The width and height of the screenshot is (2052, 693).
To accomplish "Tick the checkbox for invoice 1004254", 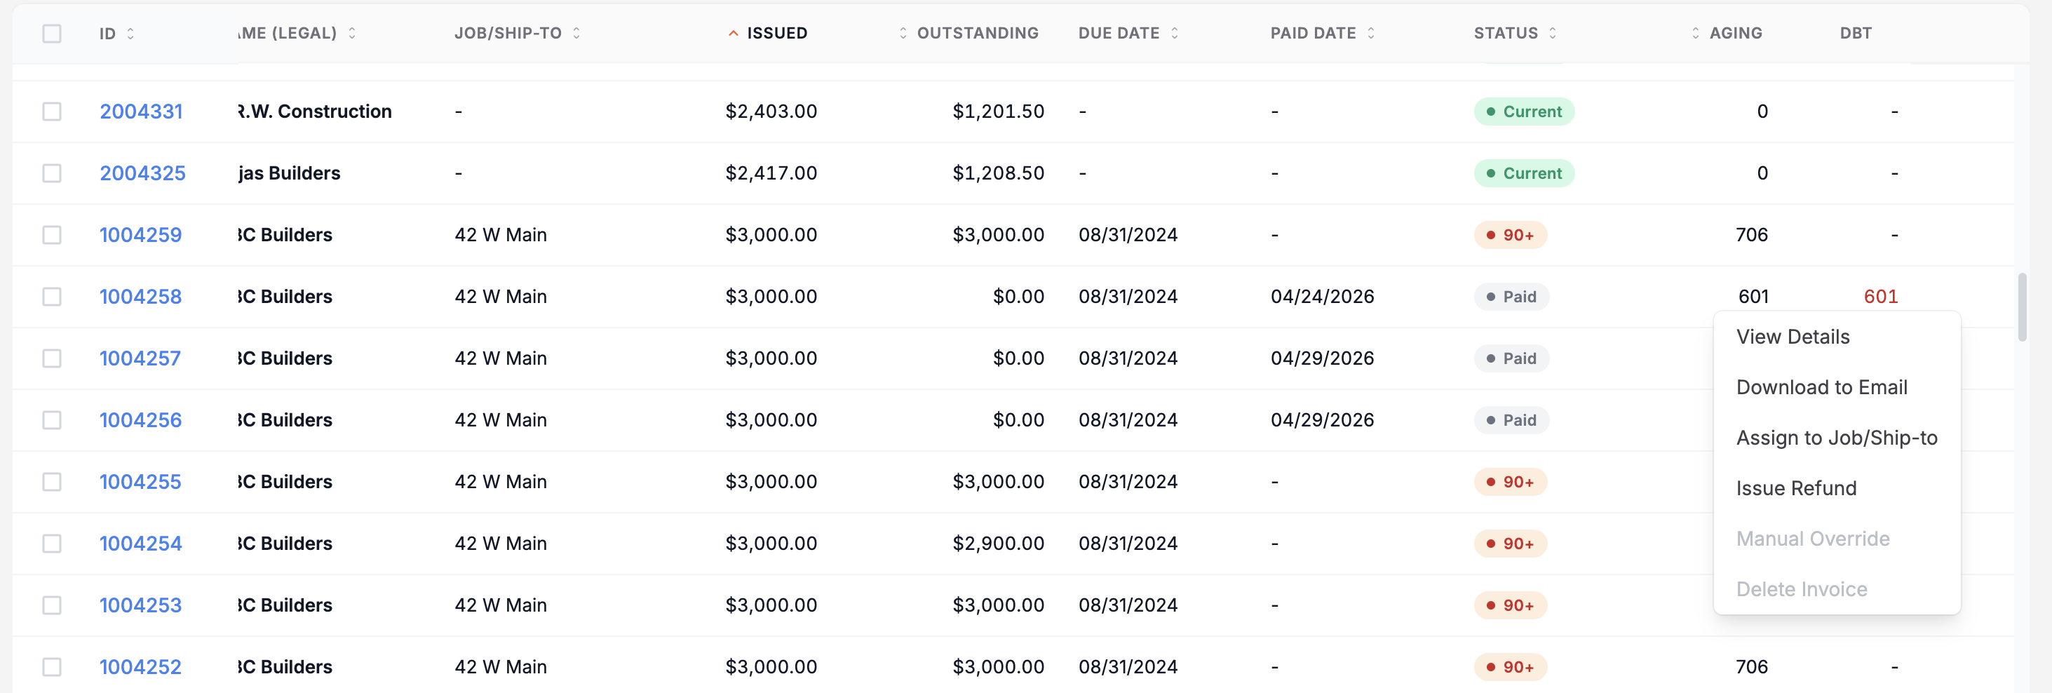I will [x=52, y=544].
